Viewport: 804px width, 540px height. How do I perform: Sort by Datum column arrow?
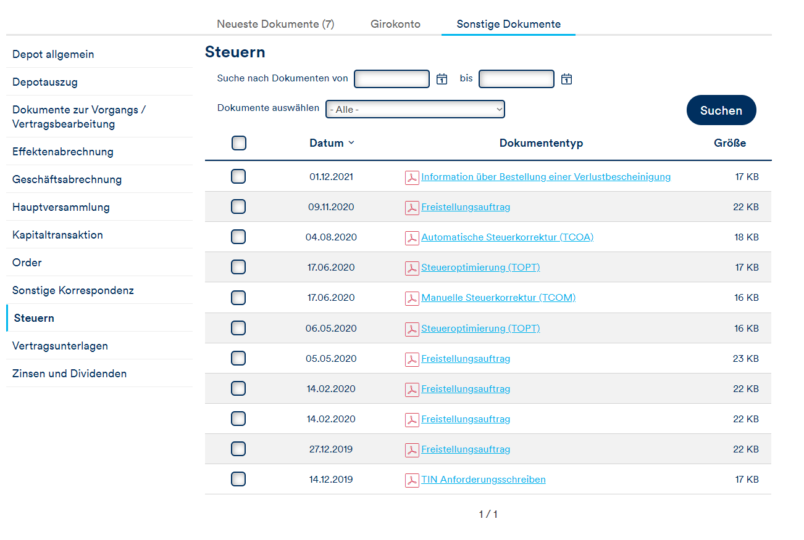(351, 142)
